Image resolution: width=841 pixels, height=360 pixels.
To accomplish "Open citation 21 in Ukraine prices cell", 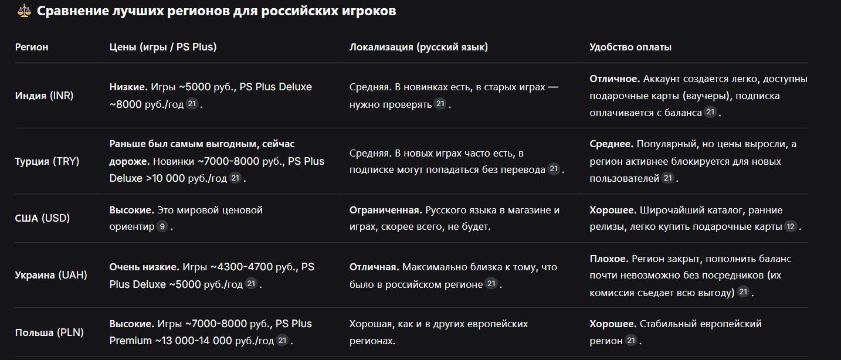I will (251, 284).
